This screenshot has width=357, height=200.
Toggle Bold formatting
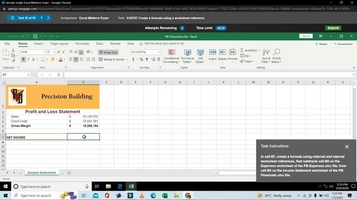[x=23, y=59]
